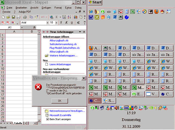Apply Euro currency format
The width and height of the screenshot is (175, 130).
[x=79, y=23]
